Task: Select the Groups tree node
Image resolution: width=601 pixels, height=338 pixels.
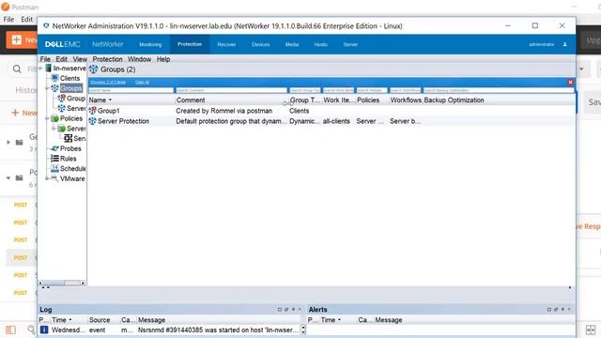Action: (x=71, y=88)
